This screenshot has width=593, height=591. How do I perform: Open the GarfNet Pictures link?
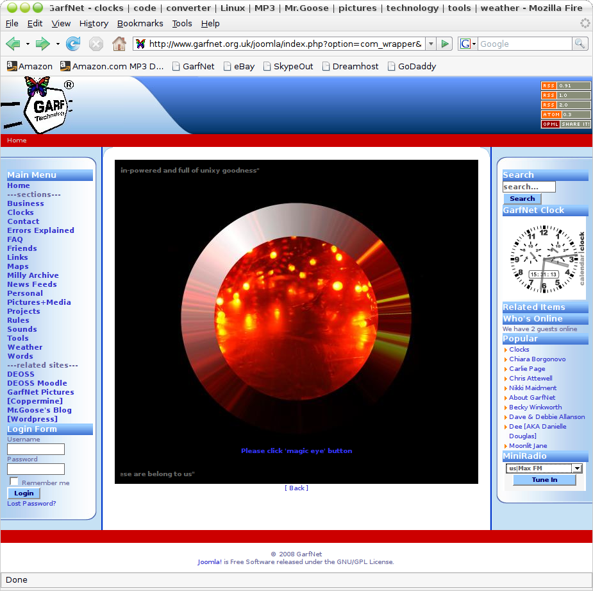tap(40, 397)
